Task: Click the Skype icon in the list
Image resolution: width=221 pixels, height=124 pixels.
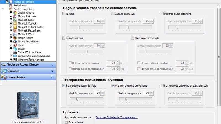Action: coord(15,49)
